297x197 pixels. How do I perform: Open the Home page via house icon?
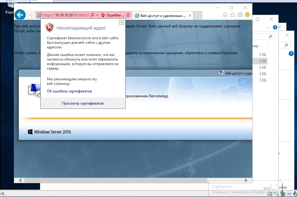point(225,15)
